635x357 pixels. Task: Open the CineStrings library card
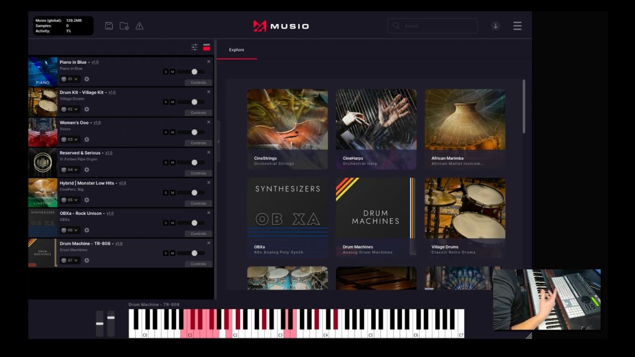287,129
